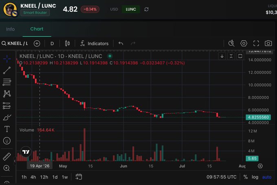The width and height of the screenshot is (277, 185).
Task: Click the KNEEL / L symbol search field
Action: [15, 43]
